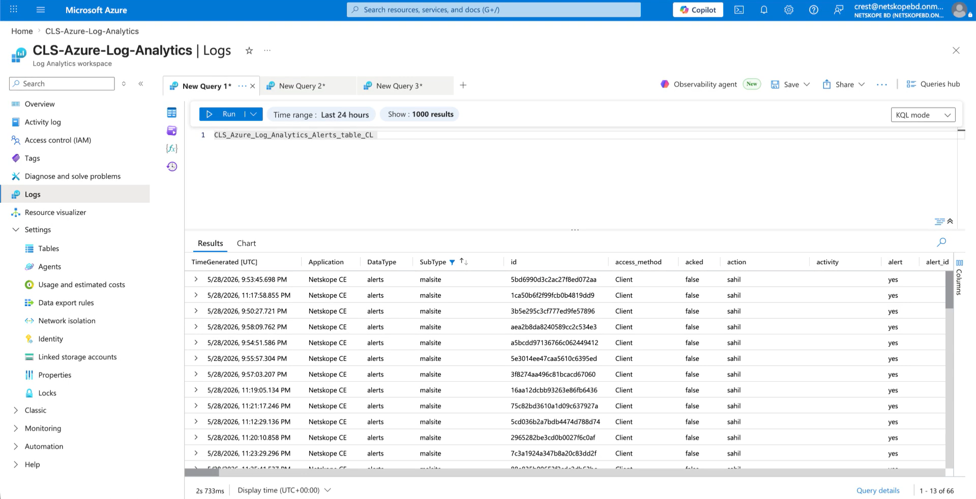Click the sidebar Search field
976x499 pixels.
[x=62, y=83]
